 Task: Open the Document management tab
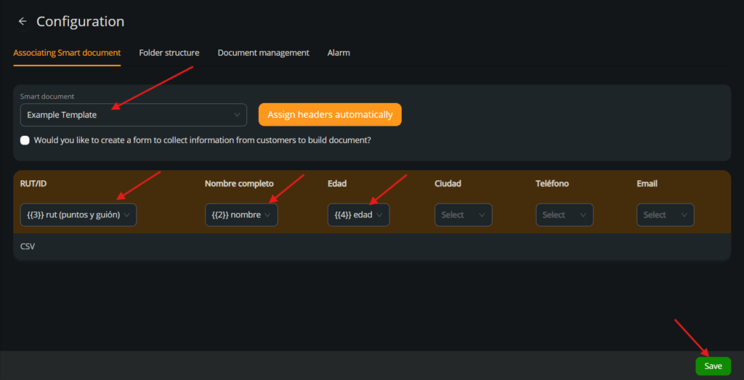(263, 52)
